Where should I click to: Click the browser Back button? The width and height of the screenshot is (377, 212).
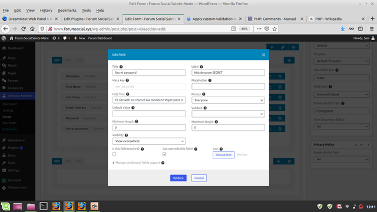6,29
